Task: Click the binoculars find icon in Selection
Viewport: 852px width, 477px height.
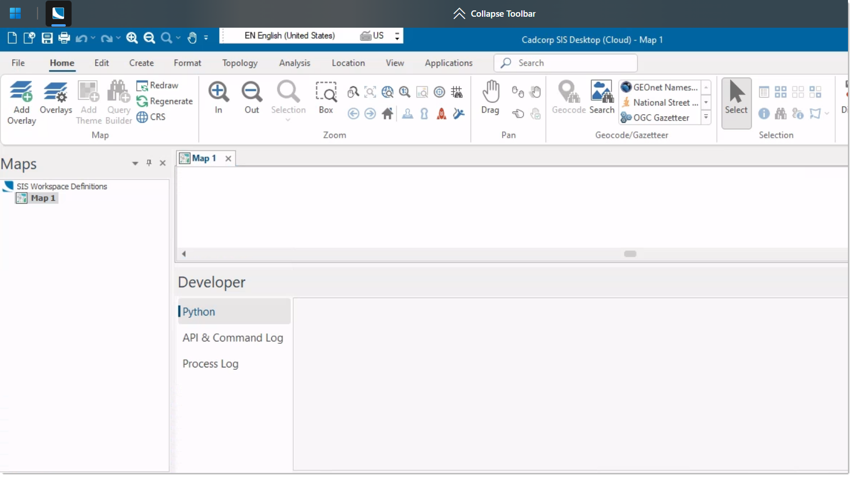Action: [x=780, y=114]
